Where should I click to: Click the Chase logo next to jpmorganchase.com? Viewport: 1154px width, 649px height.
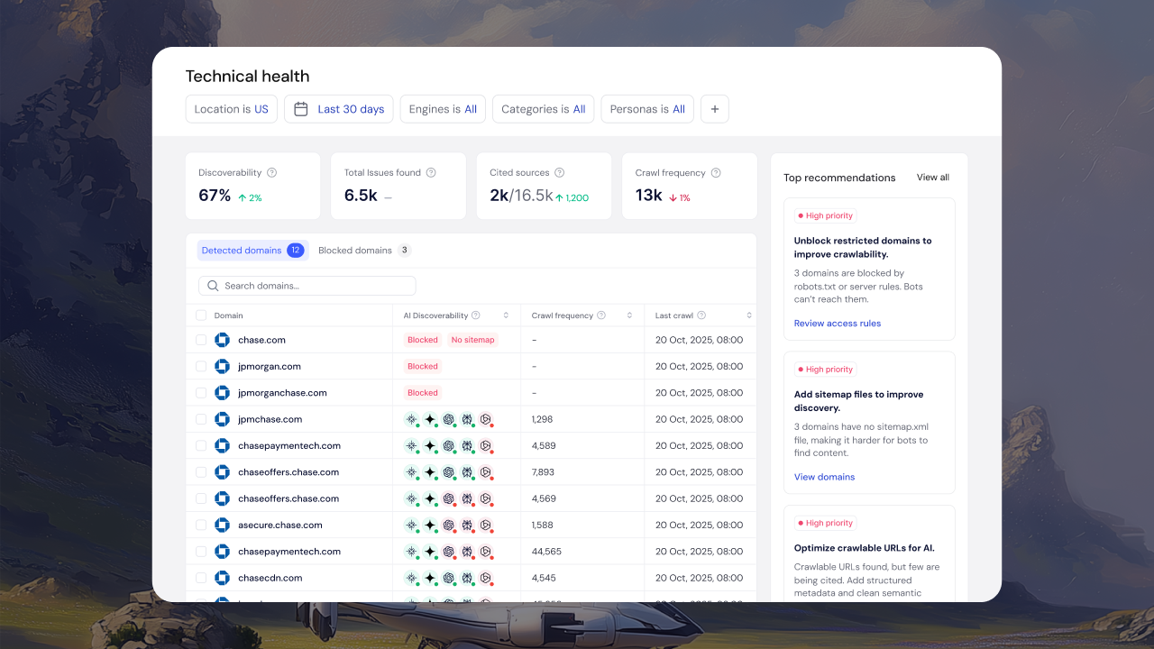point(222,393)
